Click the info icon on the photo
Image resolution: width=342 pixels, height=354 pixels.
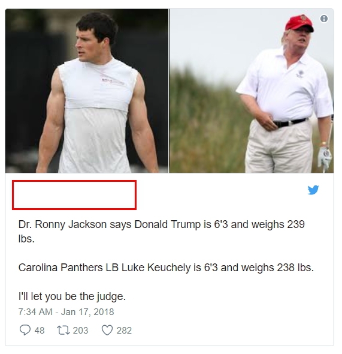324,19
